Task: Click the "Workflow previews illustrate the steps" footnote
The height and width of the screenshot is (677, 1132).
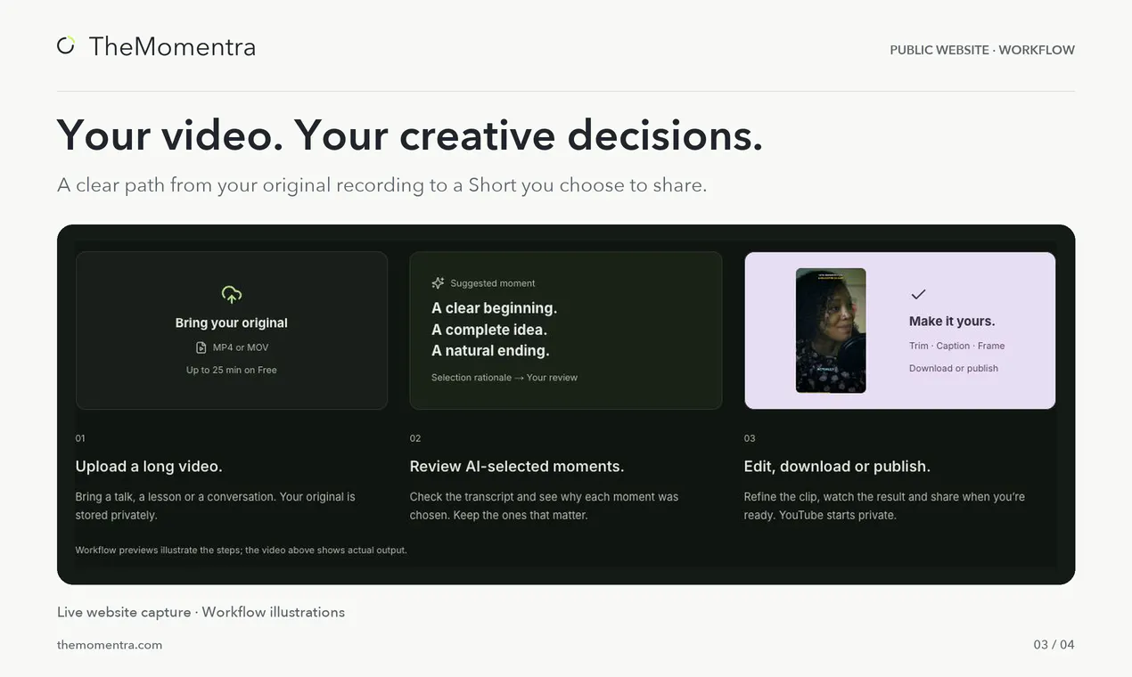Action: pyautogui.click(x=241, y=551)
